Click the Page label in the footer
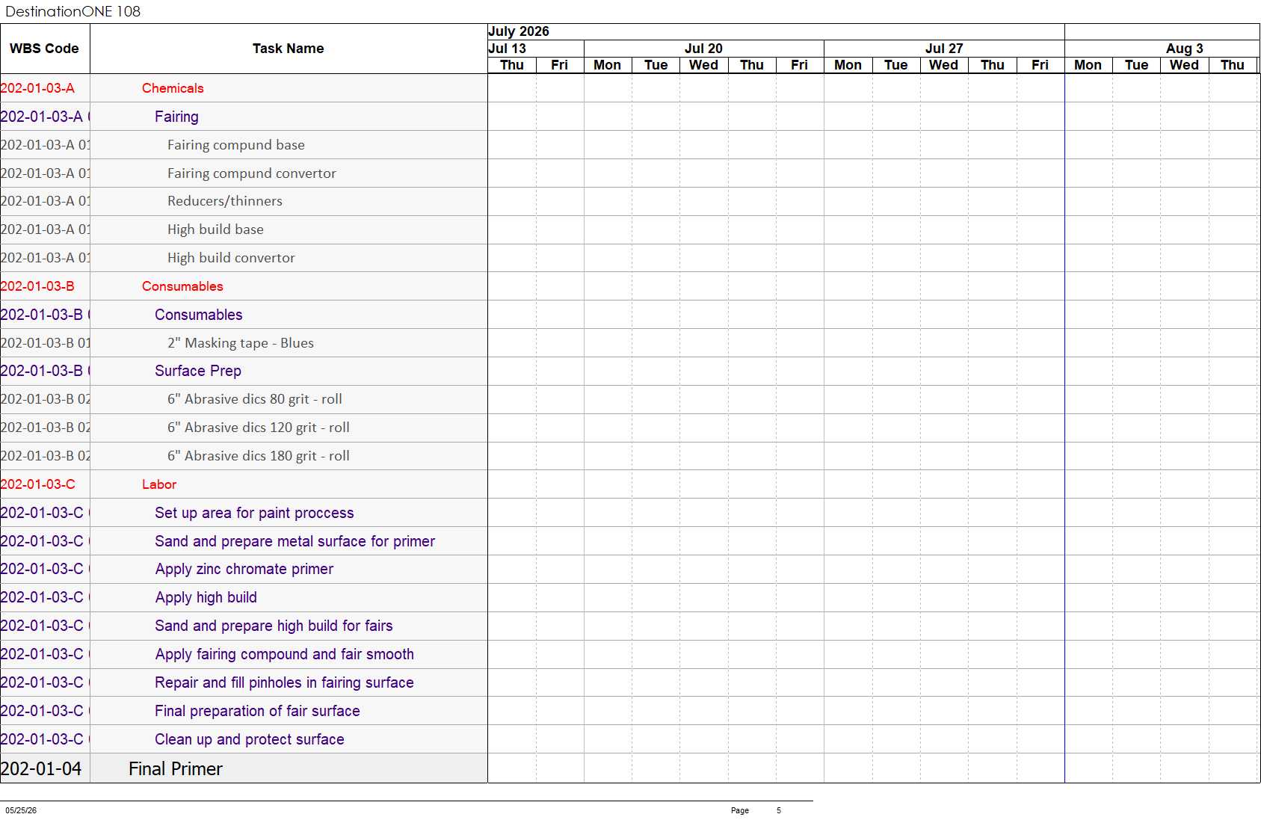Image resolution: width=1261 pixels, height=820 pixels. tap(740, 810)
